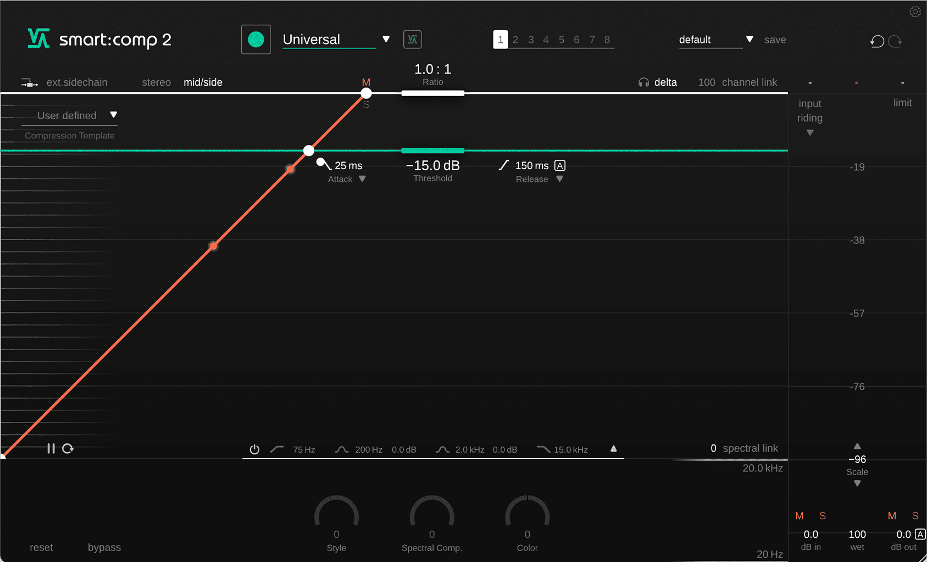This screenshot has width=927, height=562.
Task: Click the S marker below the curve top
Action: click(366, 105)
